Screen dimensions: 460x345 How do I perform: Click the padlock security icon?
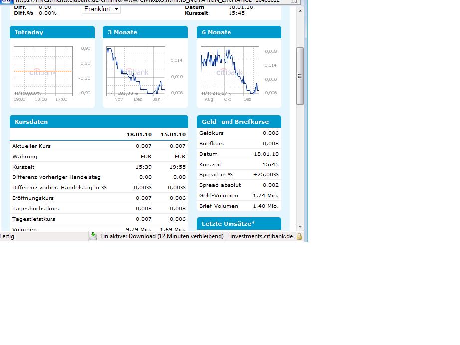click(x=299, y=236)
